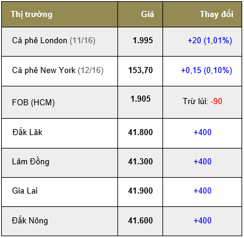Click the Đắk Nông price 41.600
244x238 pixels.
tap(141, 220)
